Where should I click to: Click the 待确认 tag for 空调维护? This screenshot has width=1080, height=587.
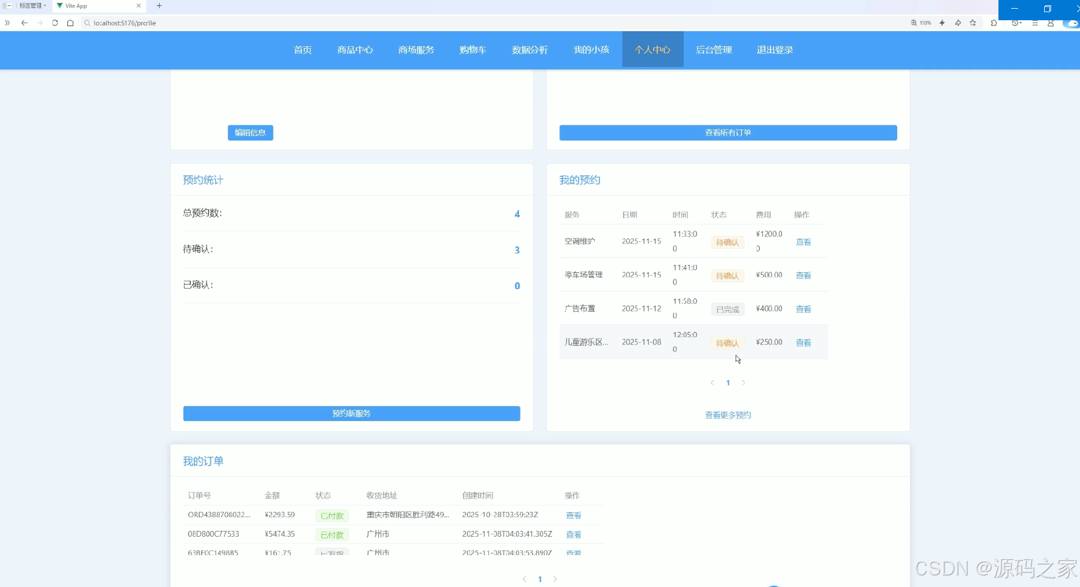(x=727, y=242)
